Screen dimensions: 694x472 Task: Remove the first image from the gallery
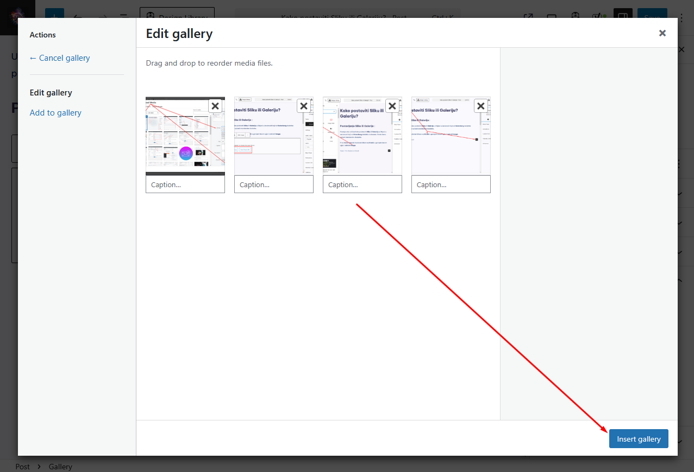[215, 106]
